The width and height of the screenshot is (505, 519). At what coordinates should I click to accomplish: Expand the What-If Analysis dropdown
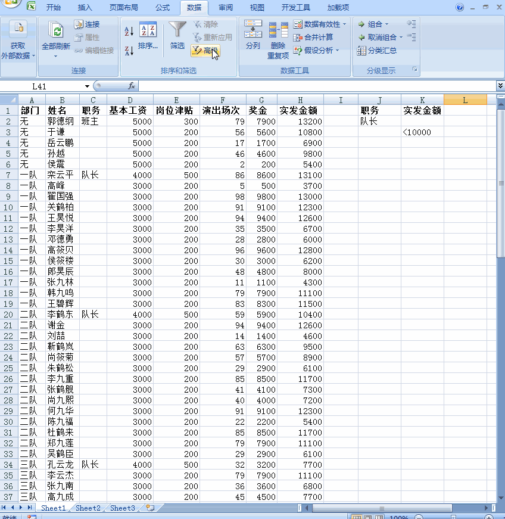pyautogui.click(x=337, y=50)
